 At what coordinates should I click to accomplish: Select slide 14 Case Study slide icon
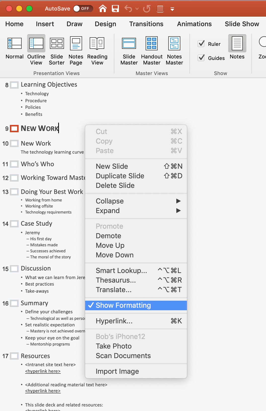click(x=14, y=224)
